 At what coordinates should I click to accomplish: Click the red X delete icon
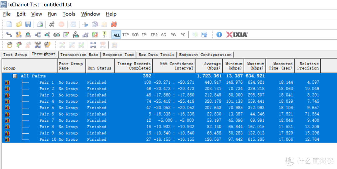114,24
